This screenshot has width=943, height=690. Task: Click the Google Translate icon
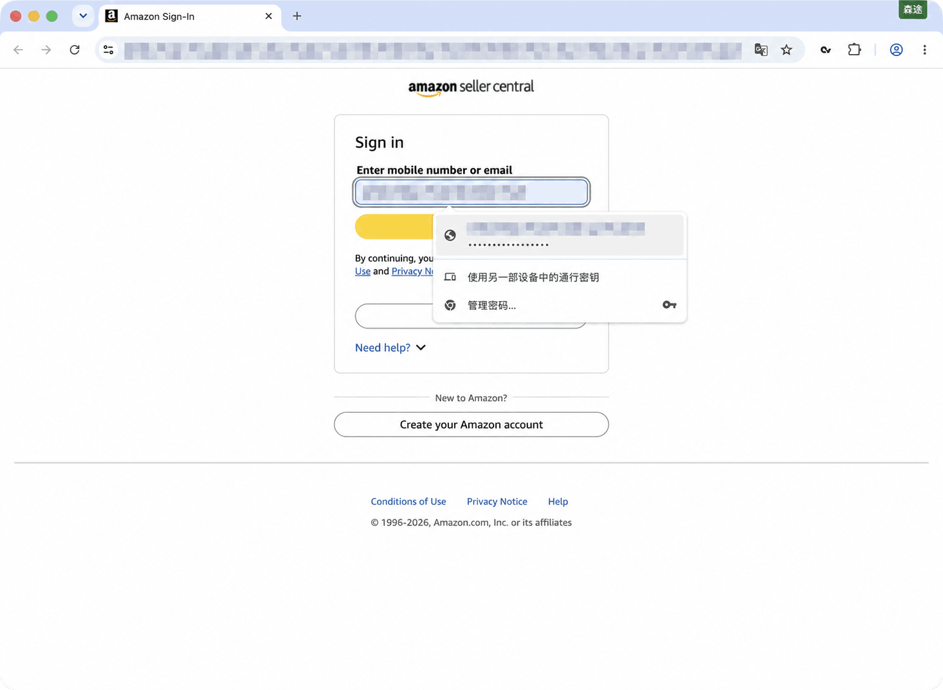pyautogui.click(x=761, y=50)
